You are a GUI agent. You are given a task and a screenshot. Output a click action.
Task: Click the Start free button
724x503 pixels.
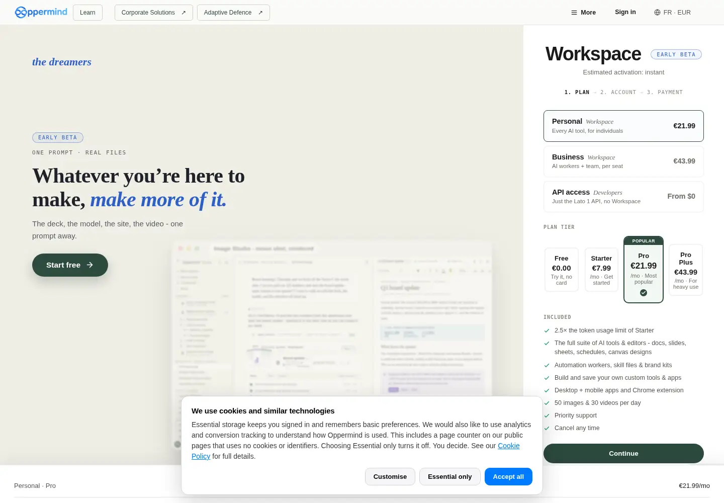[70, 265]
